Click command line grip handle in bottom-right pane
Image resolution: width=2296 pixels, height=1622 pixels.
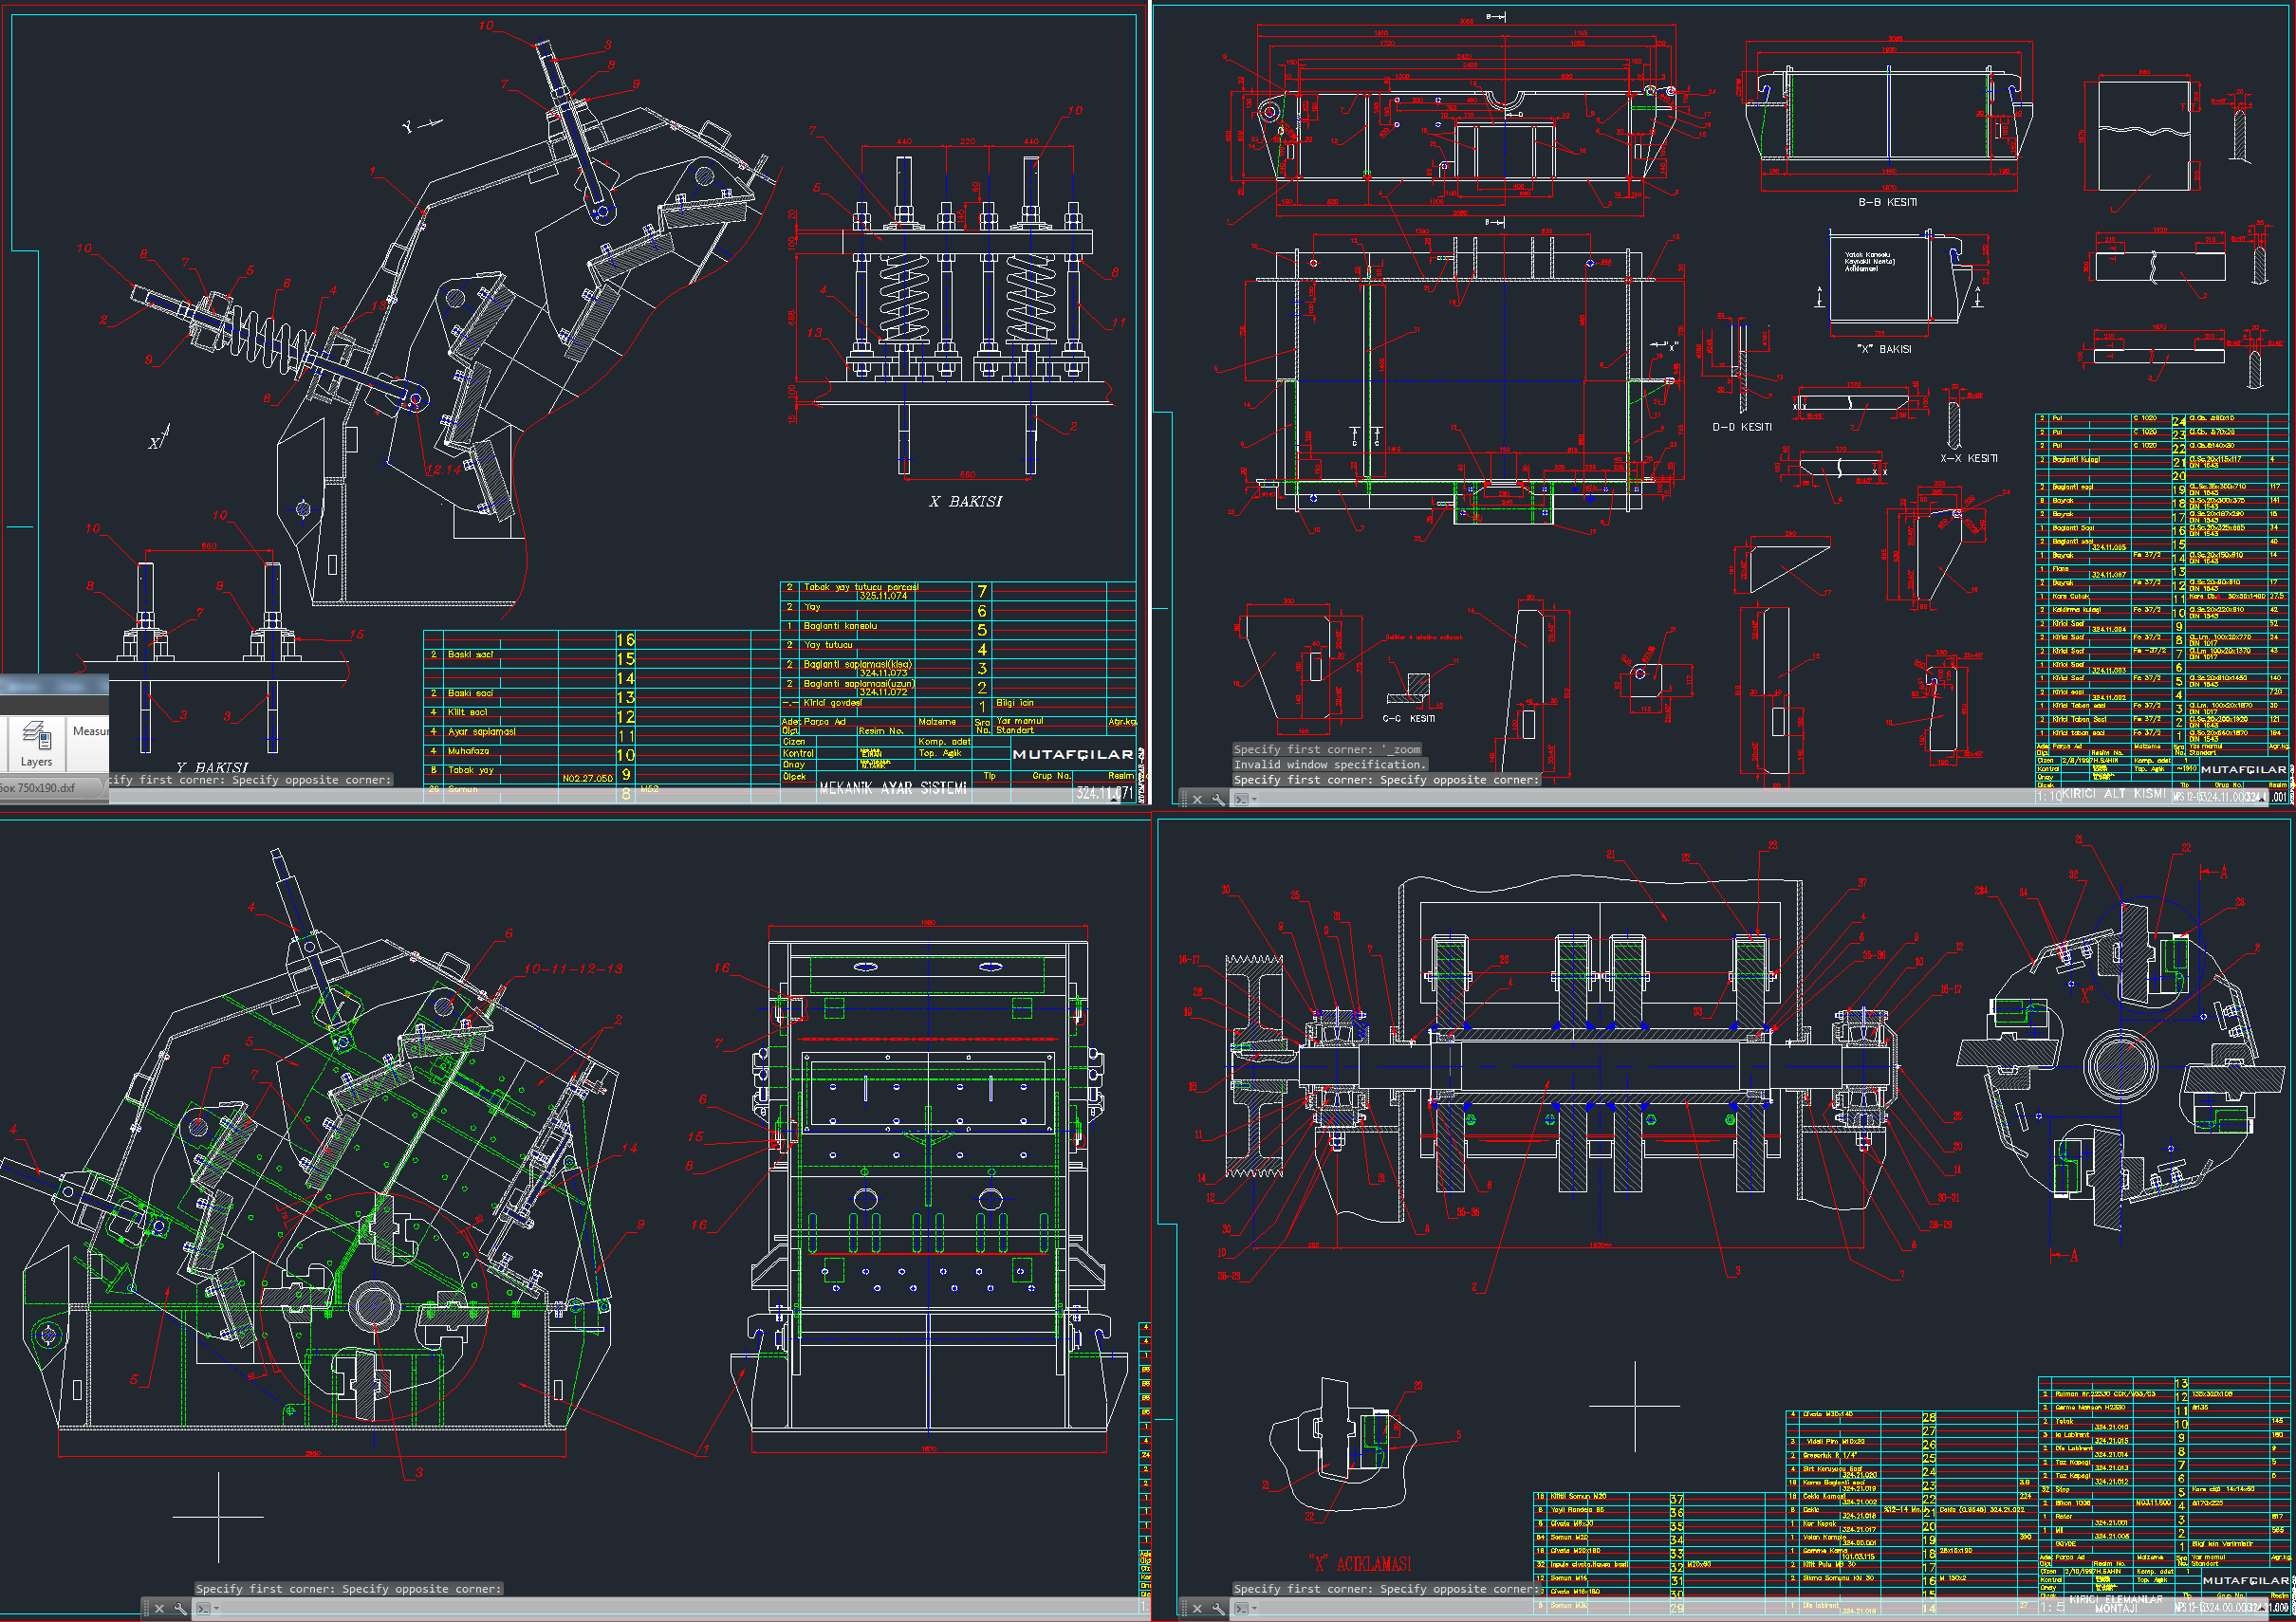click(1184, 1609)
